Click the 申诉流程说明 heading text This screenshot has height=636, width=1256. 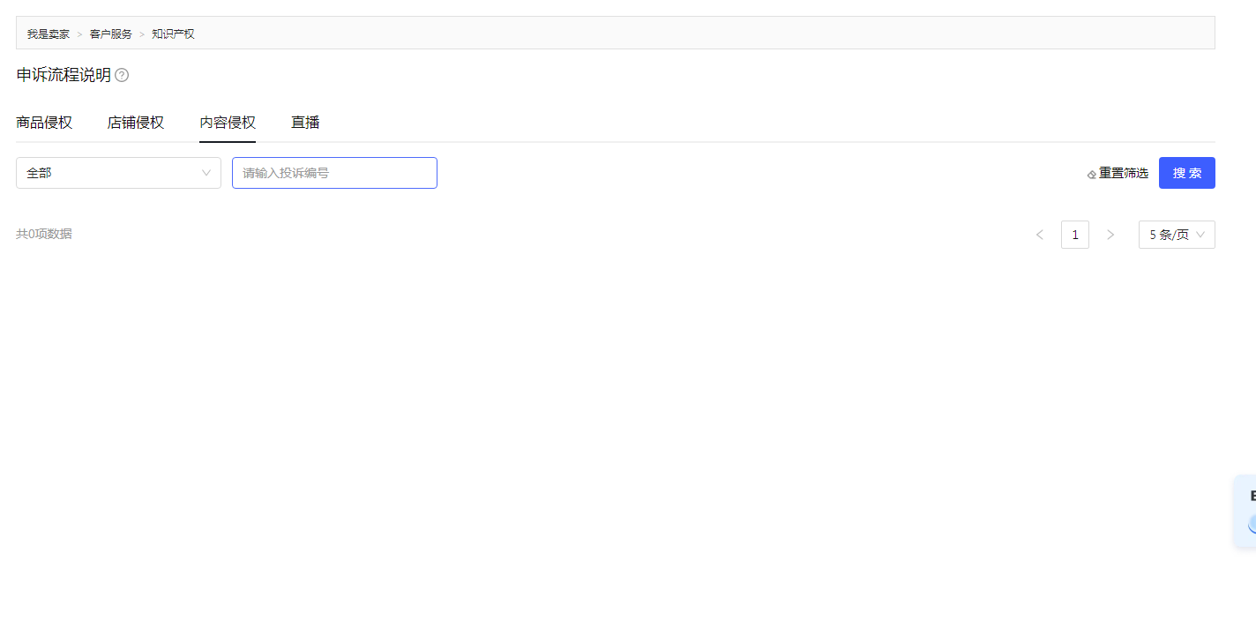64,75
